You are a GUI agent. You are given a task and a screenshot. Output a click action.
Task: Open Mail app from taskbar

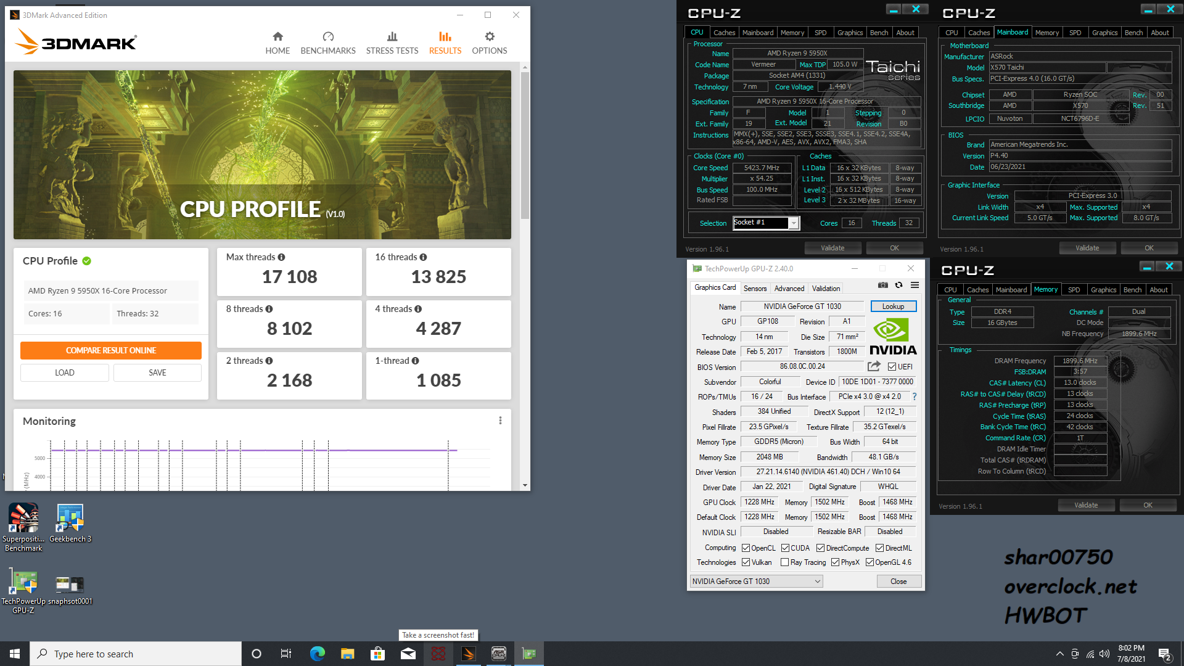(408, 654)
